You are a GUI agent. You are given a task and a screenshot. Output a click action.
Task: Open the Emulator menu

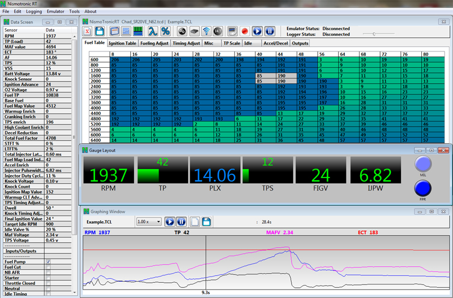tap(55, 11)
